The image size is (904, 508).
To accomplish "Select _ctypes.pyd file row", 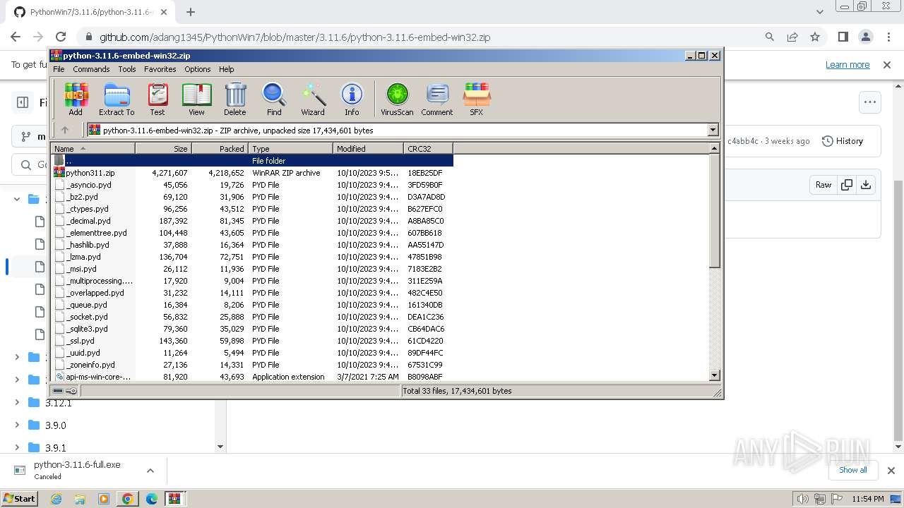I will tap(252, 209).
